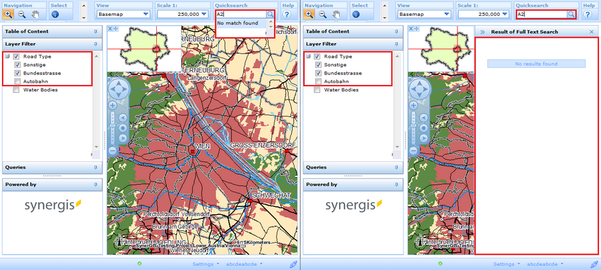The width and height of the screenshot is (601, 270).
Task: Select Zoom In tool in left screenshot
Action: click(8, 15)
